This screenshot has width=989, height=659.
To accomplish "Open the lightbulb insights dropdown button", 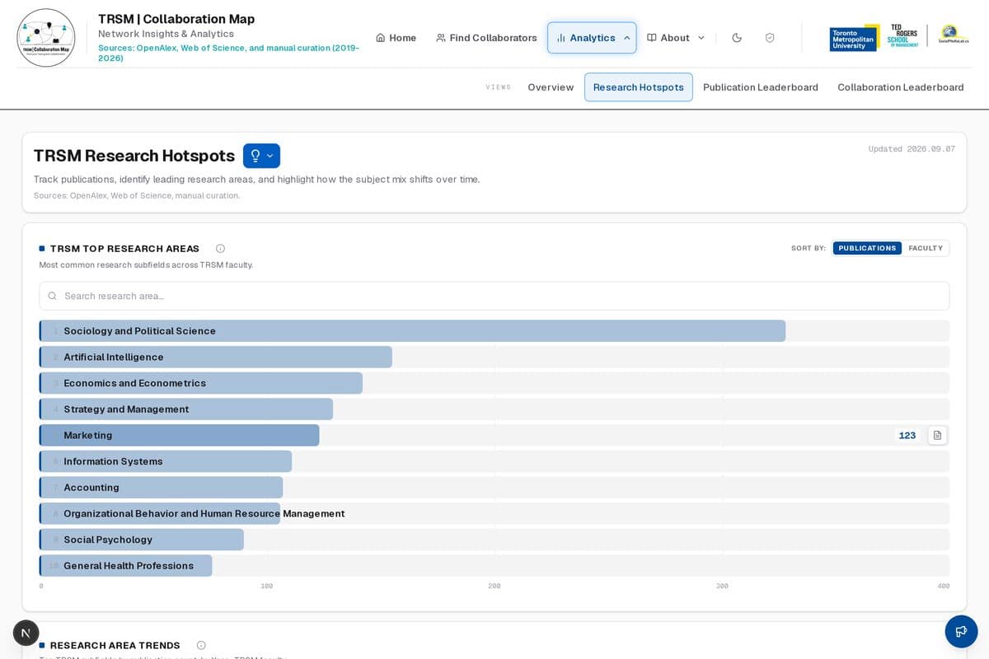I will pyautogui.click(x=261, y=156).
